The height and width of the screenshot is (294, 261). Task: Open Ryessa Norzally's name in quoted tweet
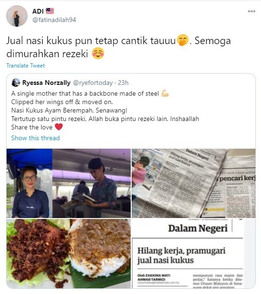tap(46, 83)
